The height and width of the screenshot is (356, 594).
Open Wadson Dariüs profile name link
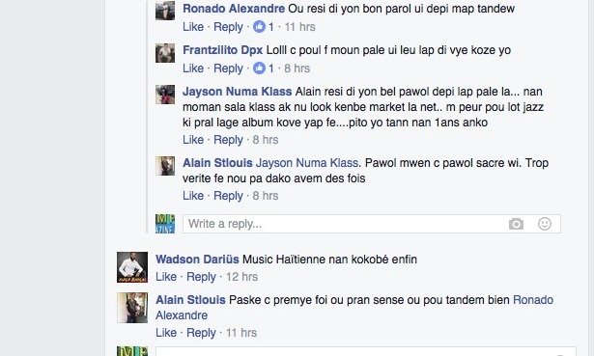[x=197, y=260]
